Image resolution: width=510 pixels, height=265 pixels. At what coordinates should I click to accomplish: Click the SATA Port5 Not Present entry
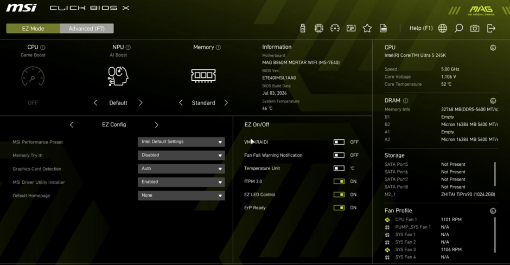[x=425, y=164]
